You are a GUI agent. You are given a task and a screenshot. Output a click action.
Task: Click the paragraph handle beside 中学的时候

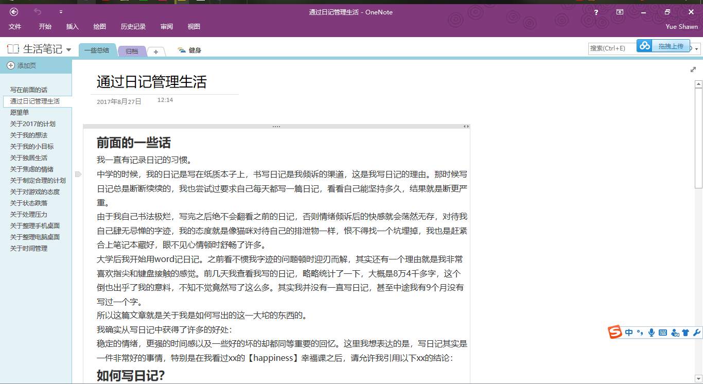78,174
